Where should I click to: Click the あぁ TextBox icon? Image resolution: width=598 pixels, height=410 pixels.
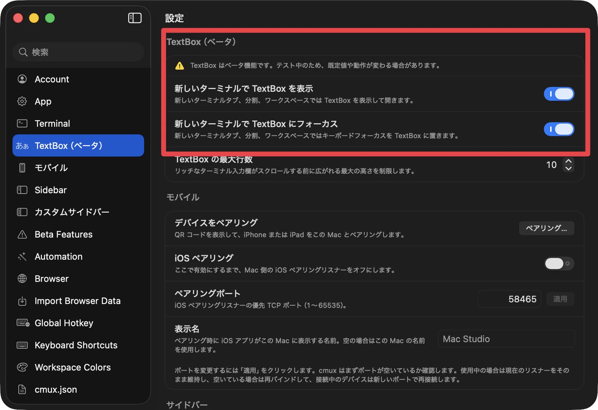tap(22, 146)
